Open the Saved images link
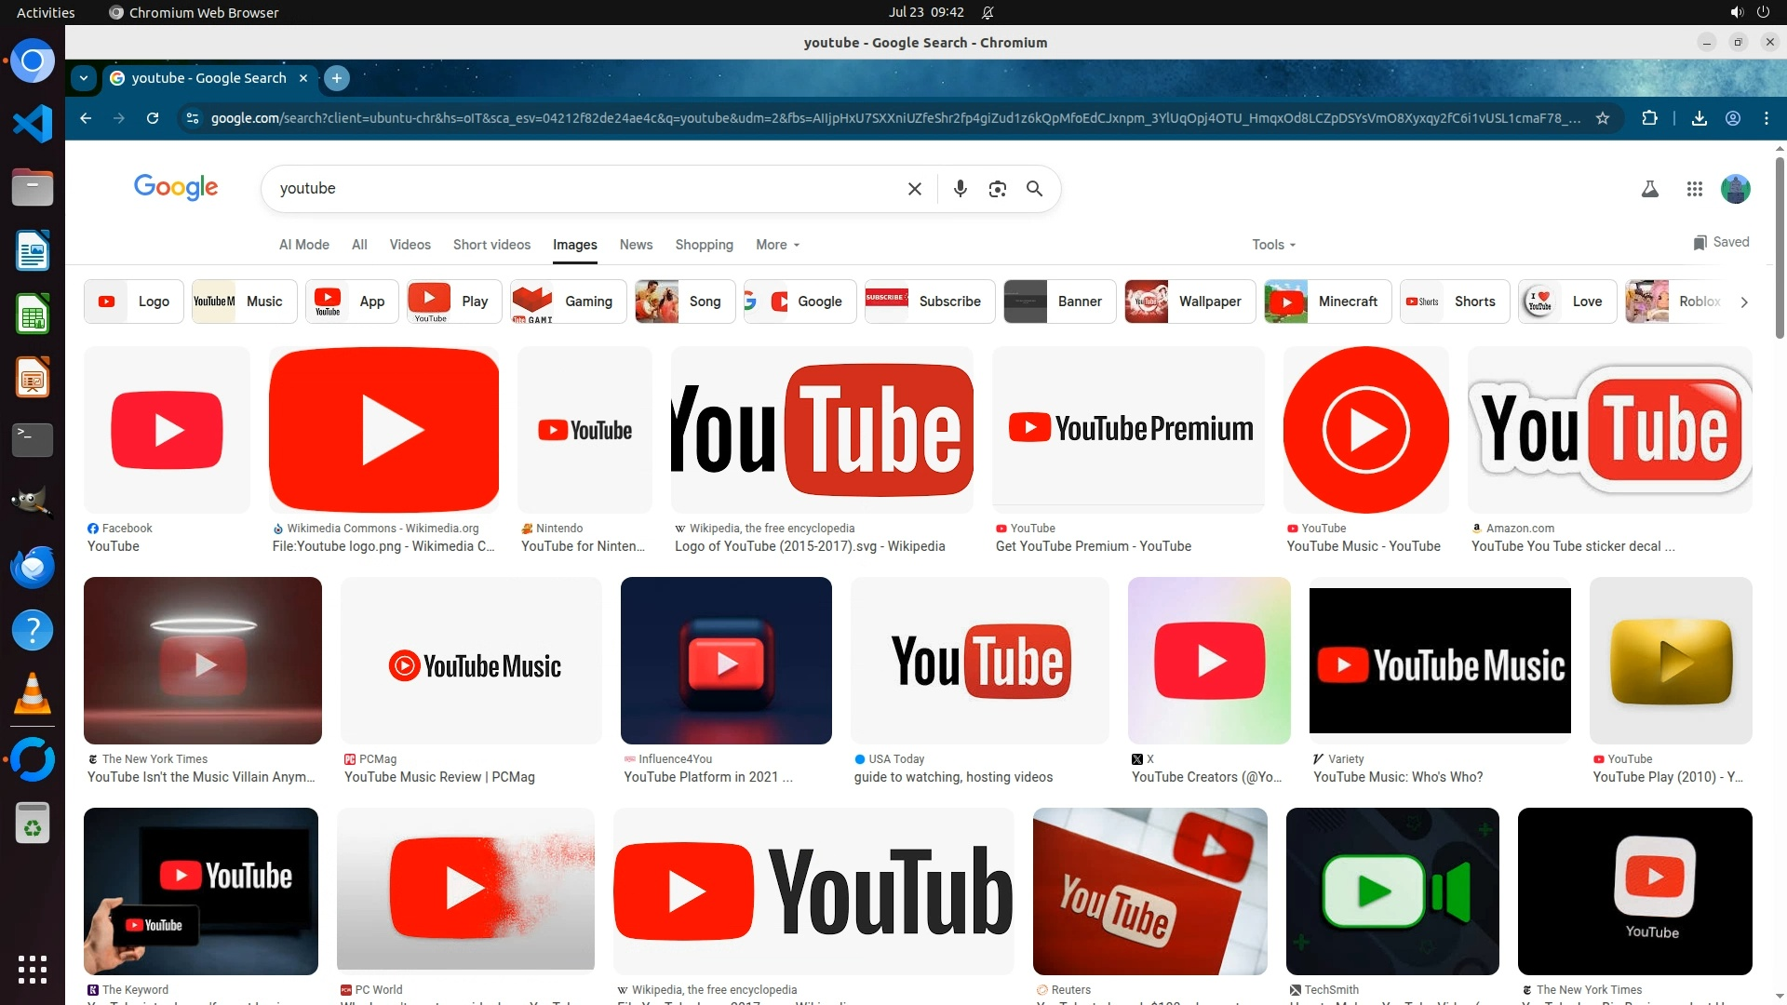The width and height of the screenshot is (1787, 1005). click(x=1721, y=242)
